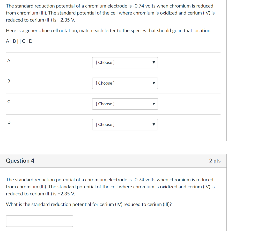Click the triangle icon in row B's selector

[154, 83]
